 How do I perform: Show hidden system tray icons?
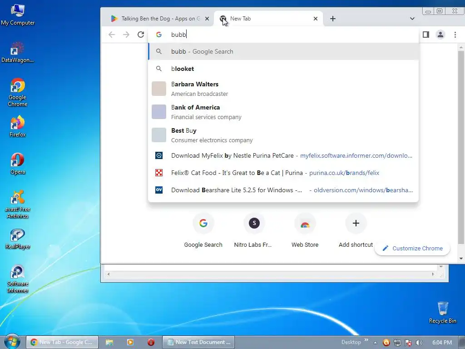point(376,343)
